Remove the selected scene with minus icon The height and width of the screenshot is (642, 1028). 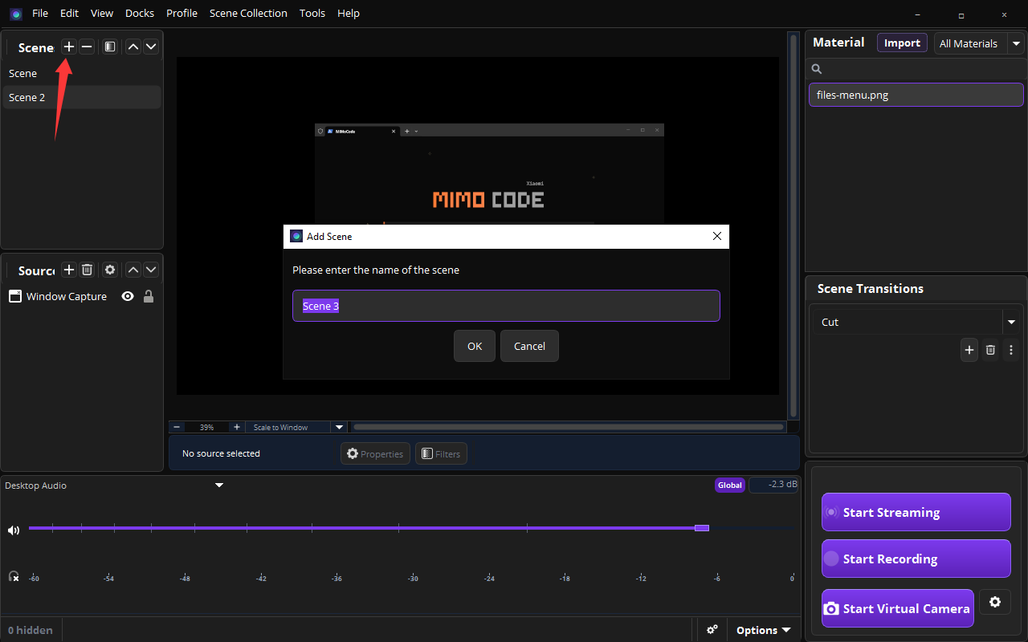87,47
